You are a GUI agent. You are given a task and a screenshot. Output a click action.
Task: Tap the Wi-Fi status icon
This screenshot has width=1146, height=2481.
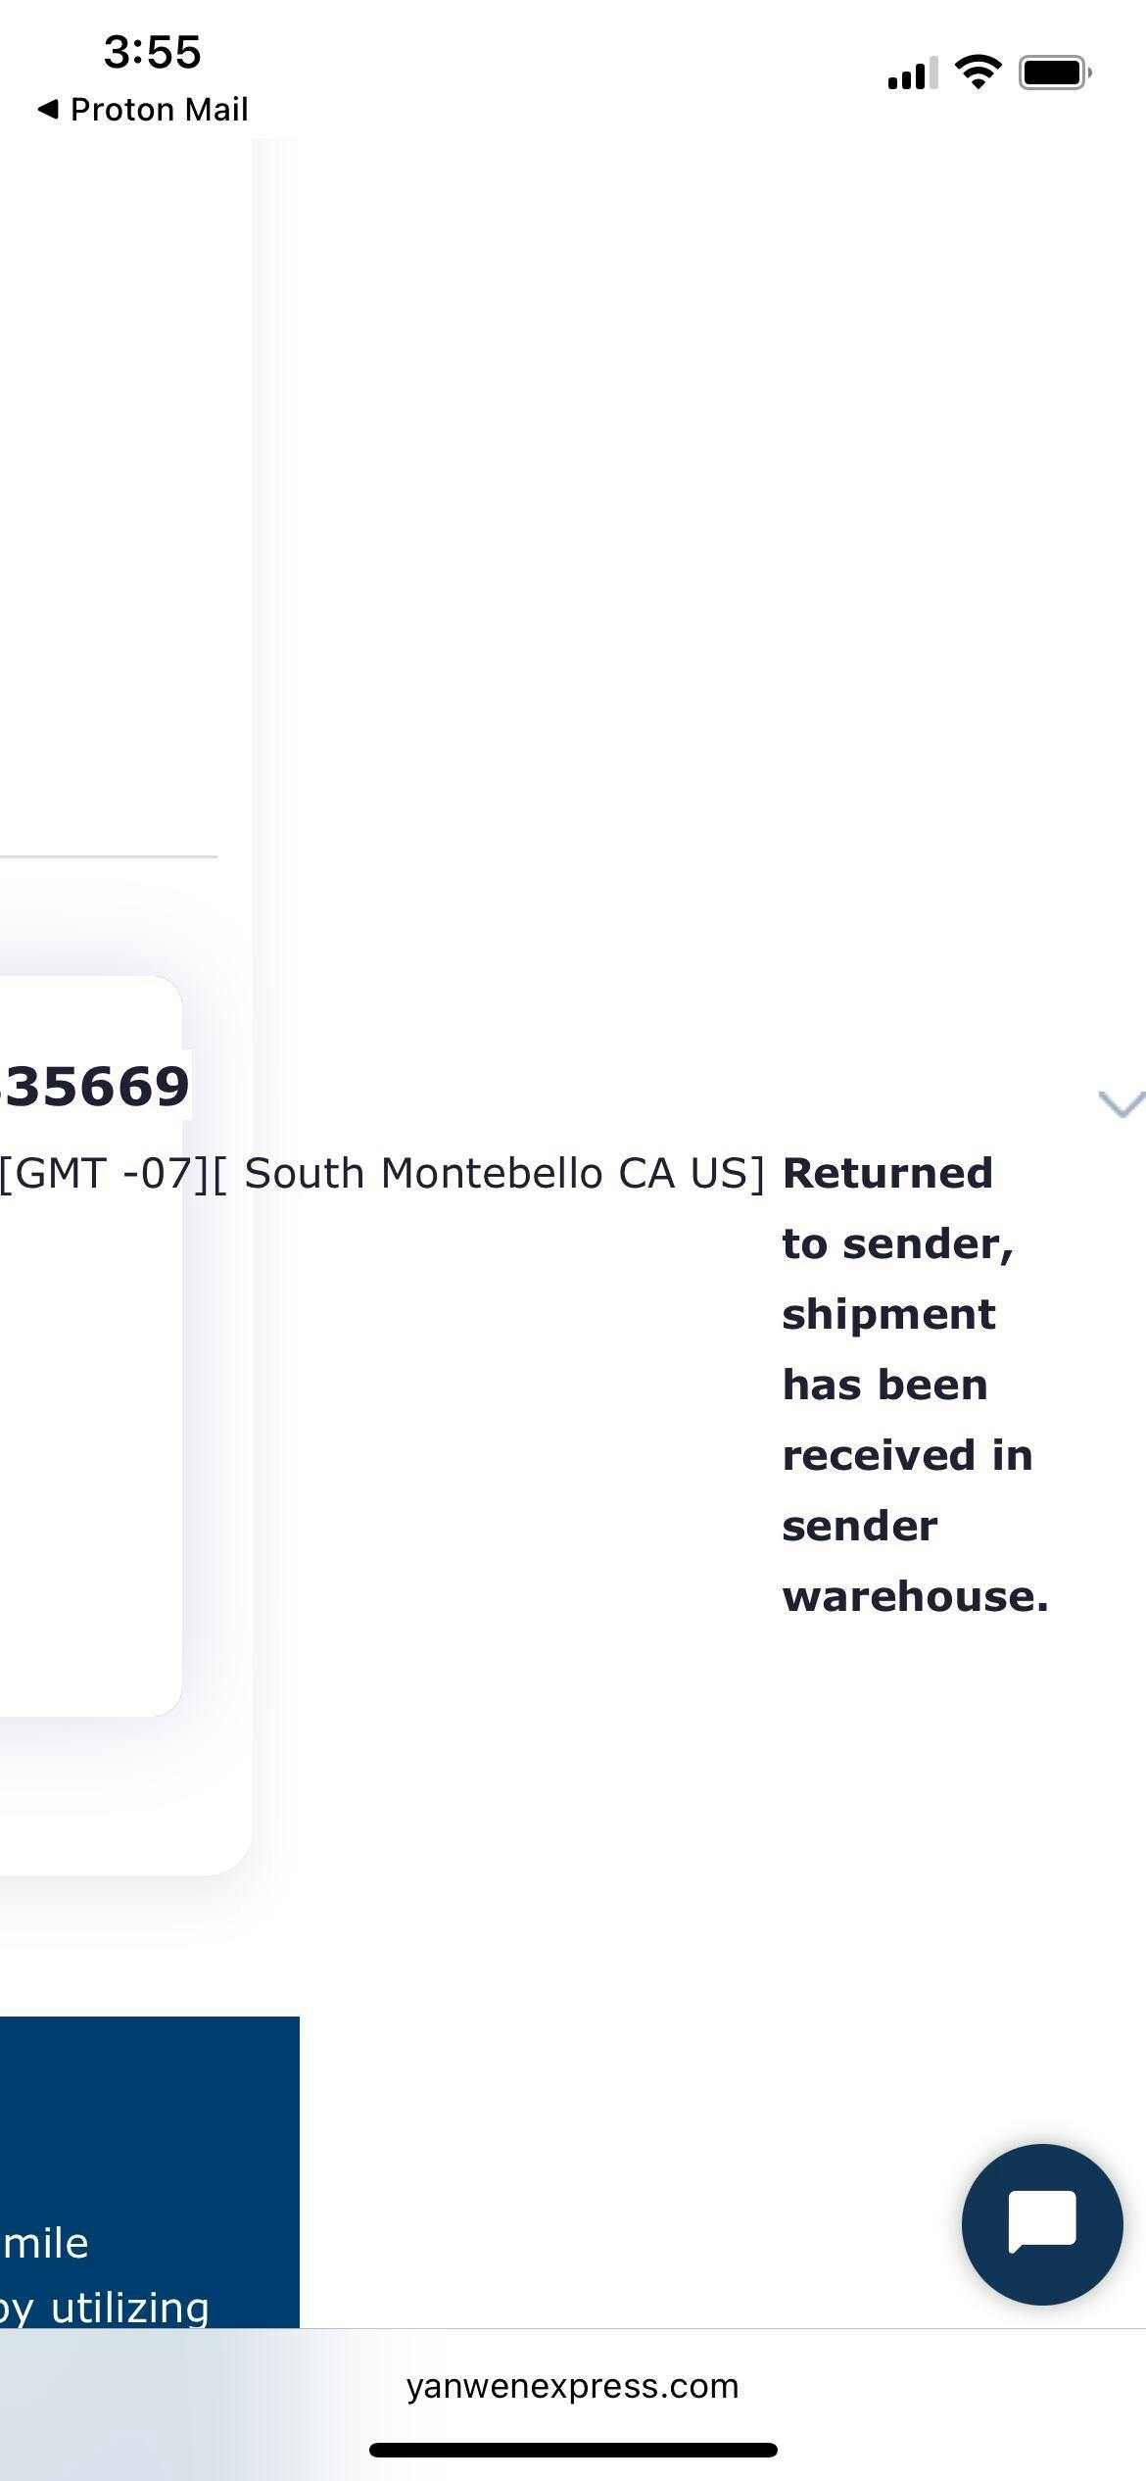(x=978, y=73)
